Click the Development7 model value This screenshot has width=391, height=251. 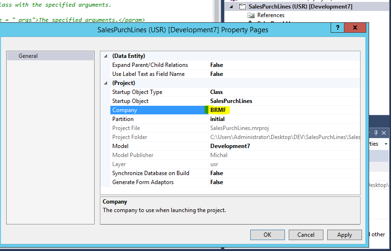(230, 146)
